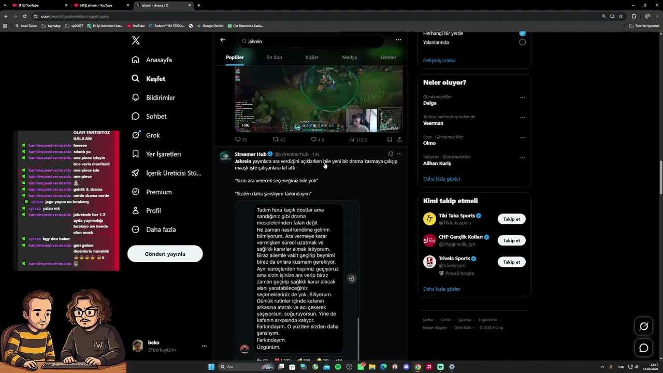663x373 pixels.
Task: Follow CHP Gençlik Kolları with Takip et
Action: 512,240
